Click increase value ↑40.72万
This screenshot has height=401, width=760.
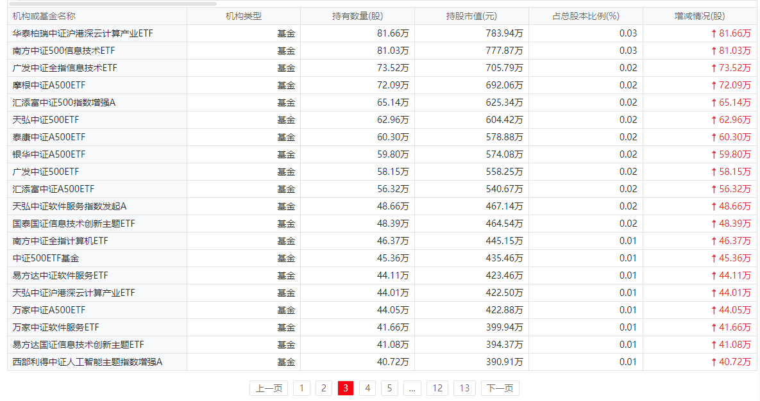(x=731, y=362)
